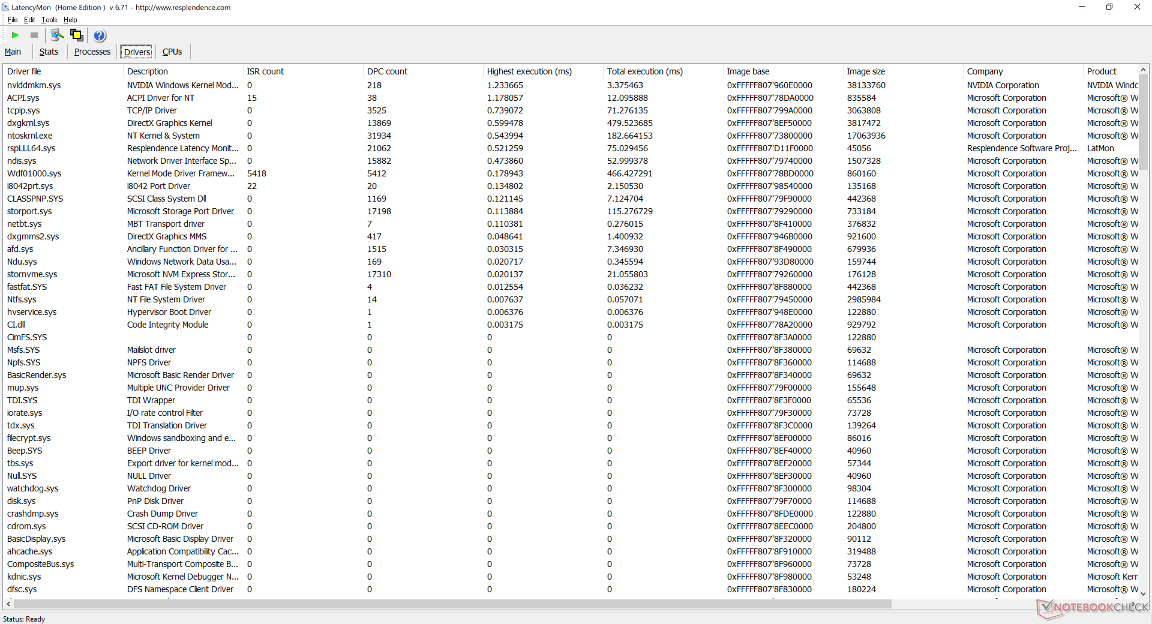Open the Tools menu
The width and height of the screenshot is (1152, 624).
[x=49, y=20]
